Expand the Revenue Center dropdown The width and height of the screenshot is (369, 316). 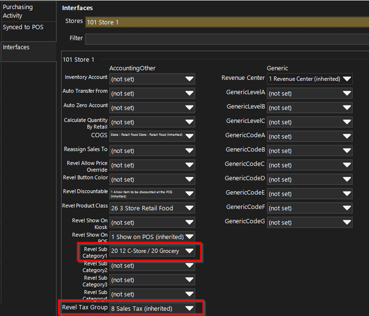(x=309, y=79)
